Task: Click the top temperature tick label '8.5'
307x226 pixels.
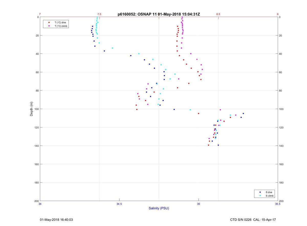Action: coord(218,14)
